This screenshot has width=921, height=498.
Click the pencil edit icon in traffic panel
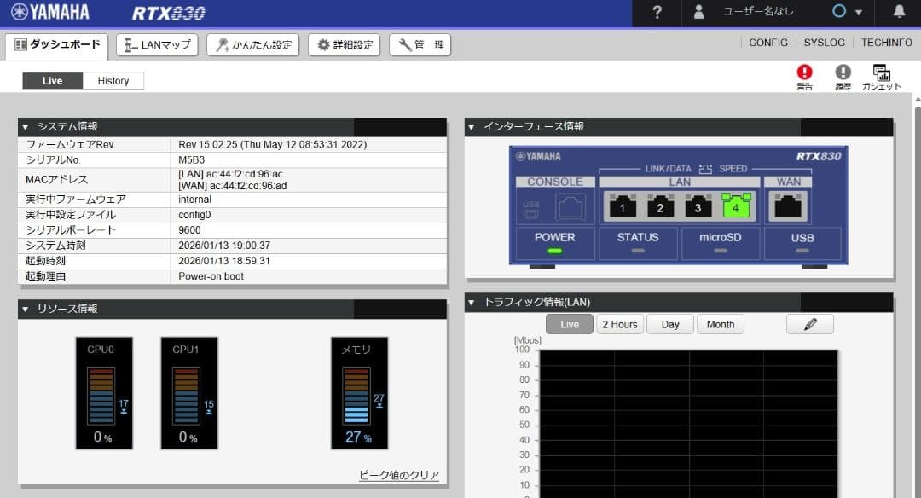coord(809,324)
